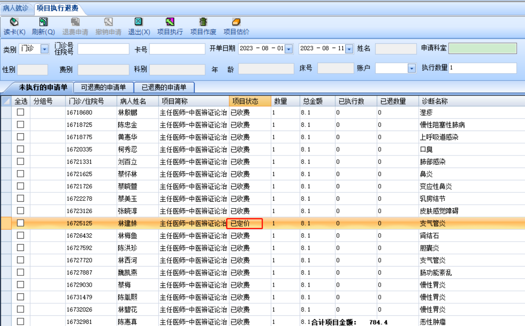Check the highlighted 林建妹 row checkbox

tap(21, 223)
